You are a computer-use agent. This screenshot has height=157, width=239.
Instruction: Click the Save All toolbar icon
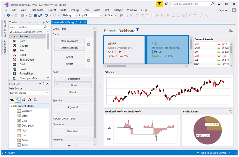(40, 15)
